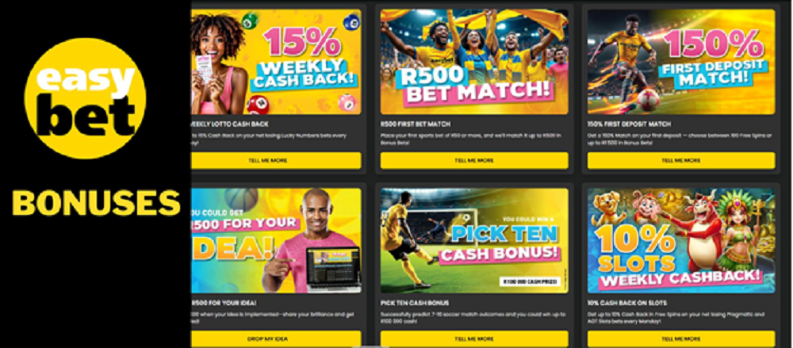793x348 pixels.
Task: Click Tell Me More under R500 First Bet Match
Action: coord(474,160)
